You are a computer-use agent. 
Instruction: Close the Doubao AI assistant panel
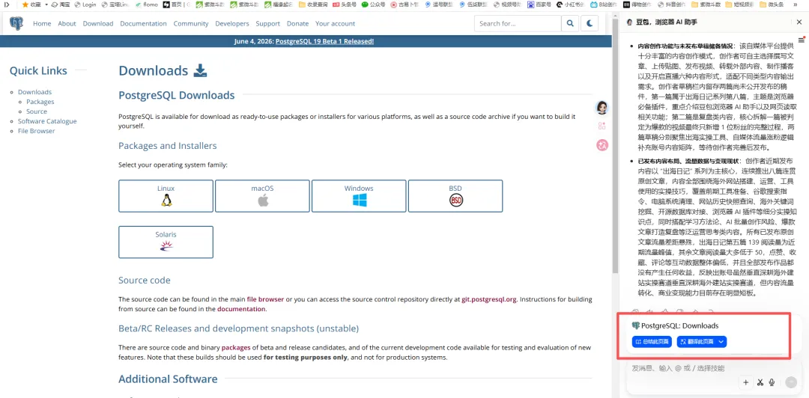click(x=799, y=22)
